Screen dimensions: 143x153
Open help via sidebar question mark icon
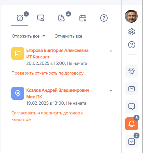[132, 45]
